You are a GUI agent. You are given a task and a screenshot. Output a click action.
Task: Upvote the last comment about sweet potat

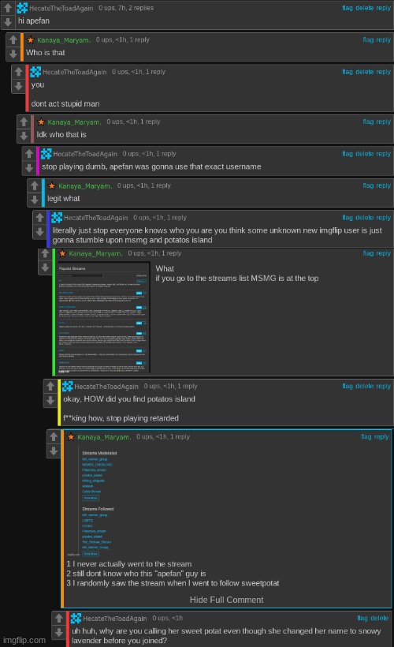click(x=59, y=618)
